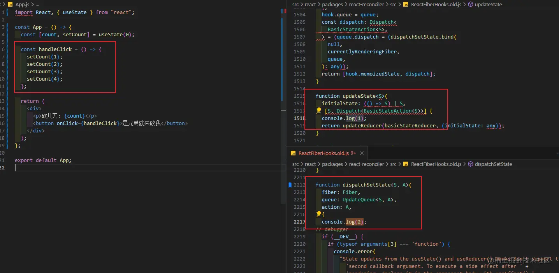The image size is (559, 273).
Task: Click 'action: A,' parameter at line 2215
Action: coord(337,207)
